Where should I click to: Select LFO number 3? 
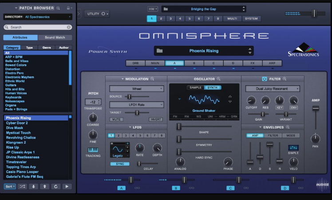(126, 135)
